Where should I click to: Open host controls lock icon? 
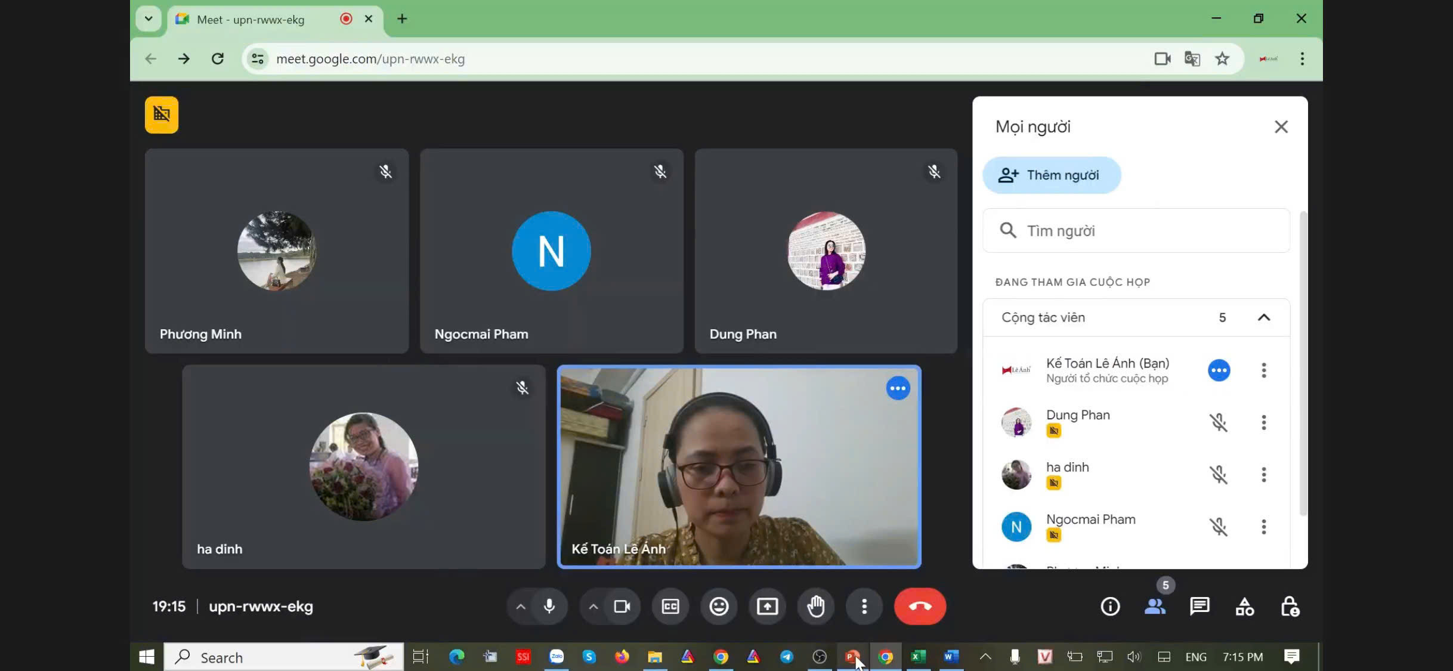[1290, 607]
